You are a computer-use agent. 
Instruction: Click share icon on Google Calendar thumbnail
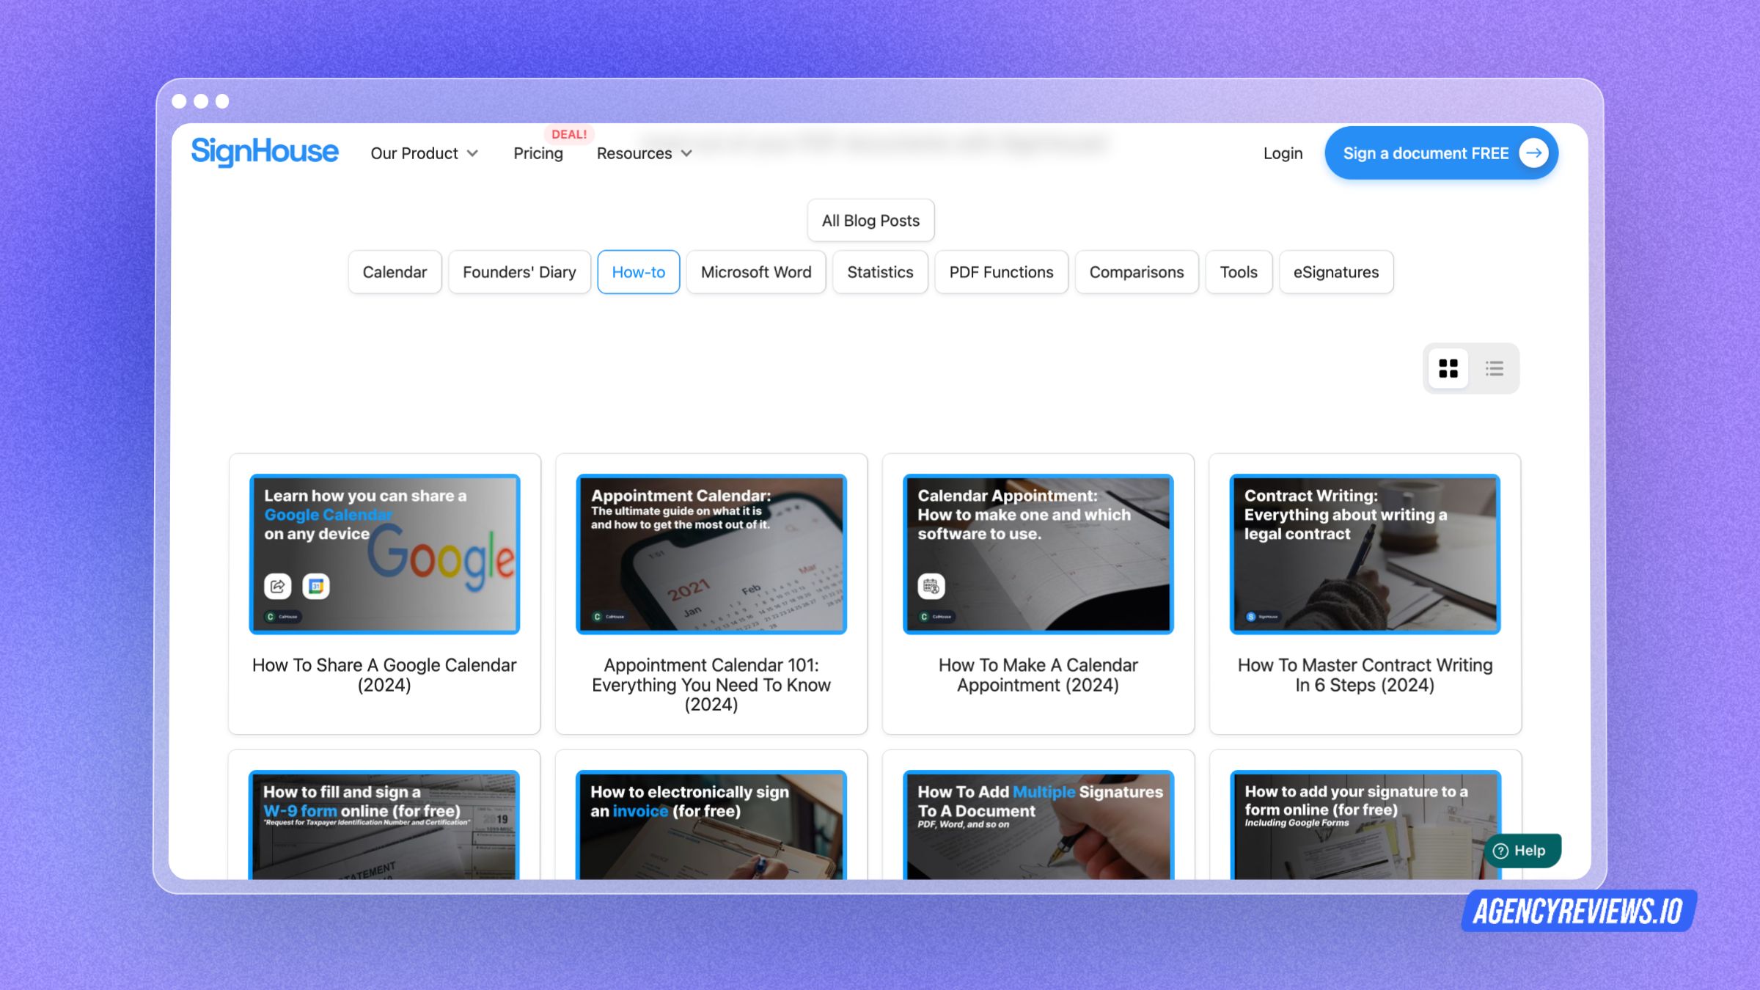(x=277, y=586)
